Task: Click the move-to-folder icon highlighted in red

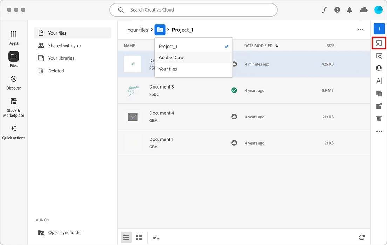Action: pos(379,43)
